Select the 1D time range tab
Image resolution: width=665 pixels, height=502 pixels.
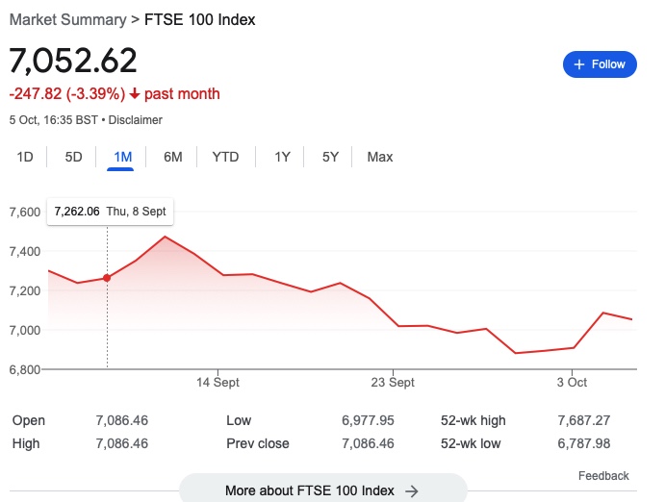tap(26, 157)
